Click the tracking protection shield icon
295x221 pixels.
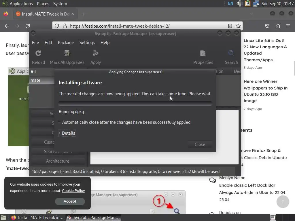(x=57, y=26)
